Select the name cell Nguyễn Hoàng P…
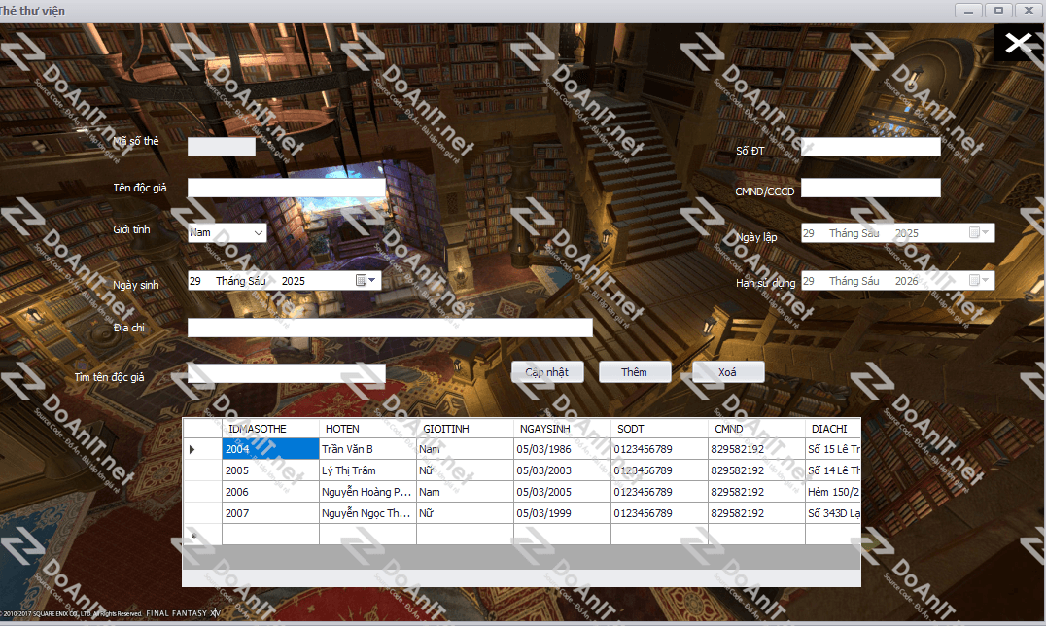Screen dimensions: 1046x626 coord(367,492)
